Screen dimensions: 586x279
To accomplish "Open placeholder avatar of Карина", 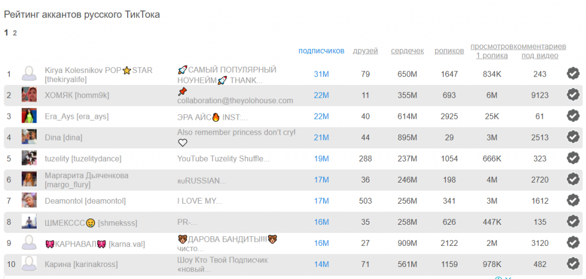I will [x=29, y=264].
